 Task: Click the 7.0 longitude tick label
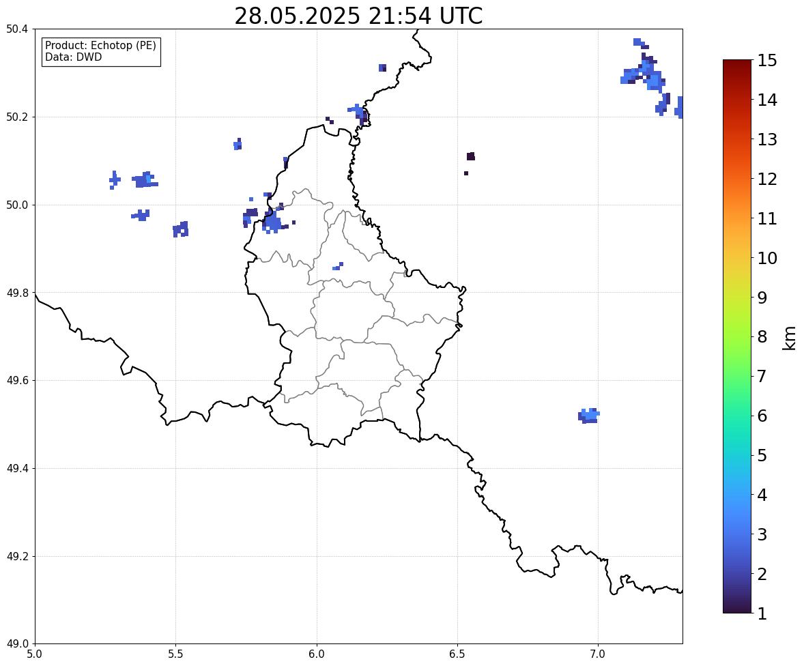[598, 654]
